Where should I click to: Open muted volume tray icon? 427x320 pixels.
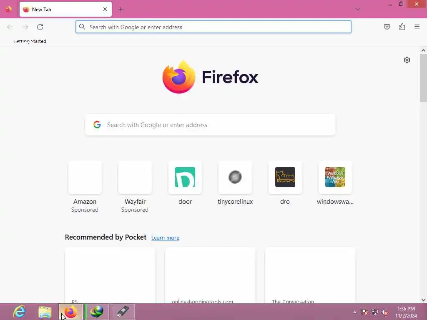coord(385,312)
